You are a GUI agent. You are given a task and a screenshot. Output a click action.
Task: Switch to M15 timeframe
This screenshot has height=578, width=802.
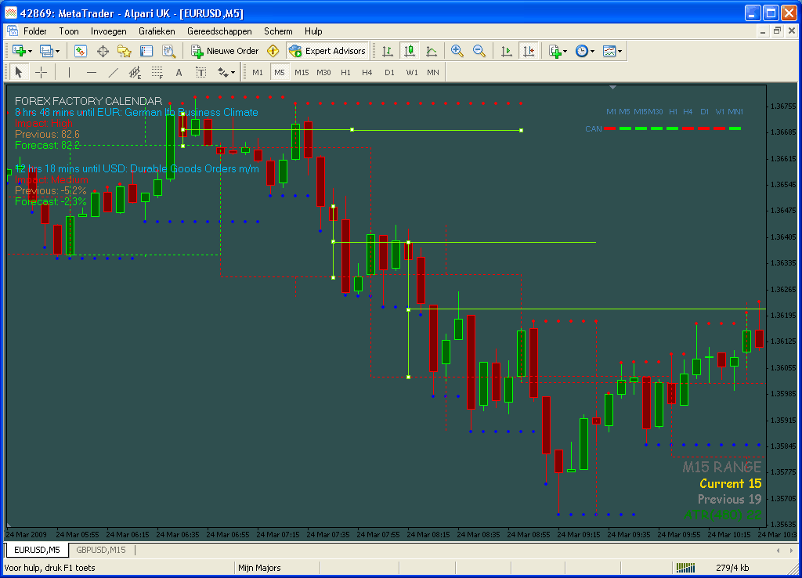point(302,72)
